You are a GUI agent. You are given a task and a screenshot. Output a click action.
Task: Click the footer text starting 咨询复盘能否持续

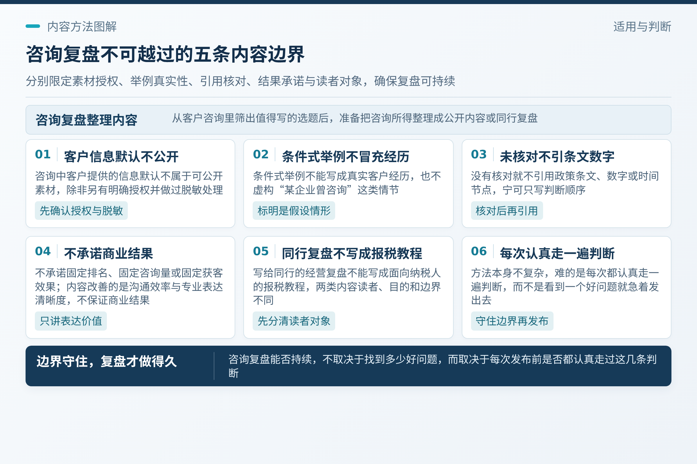[443, 366]
